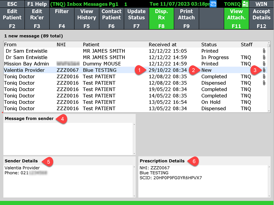Click the ESC button in top bar

12,4
